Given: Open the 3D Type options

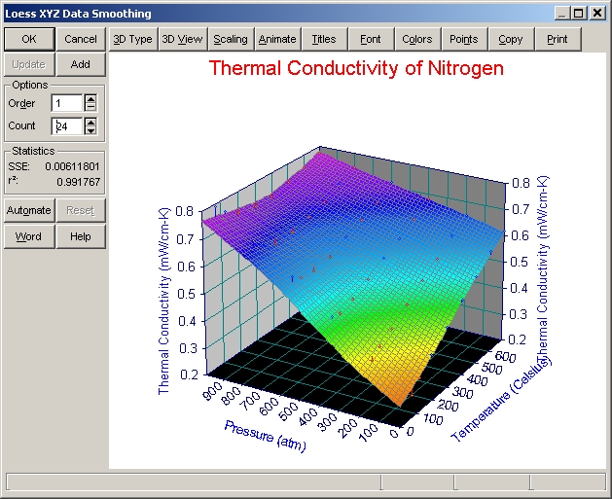Looking at the screenshot, I should coord(132,39).
